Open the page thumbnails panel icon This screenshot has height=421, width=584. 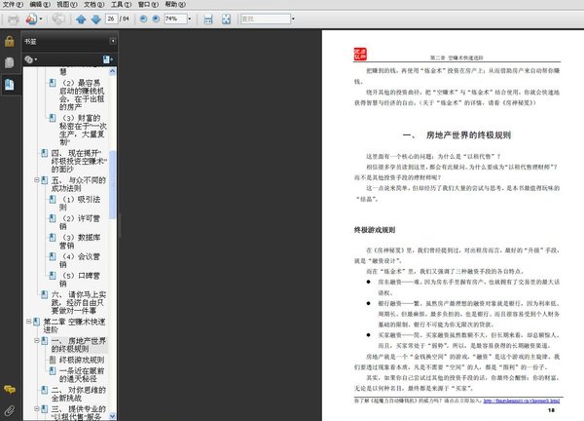tap(9, 62)
